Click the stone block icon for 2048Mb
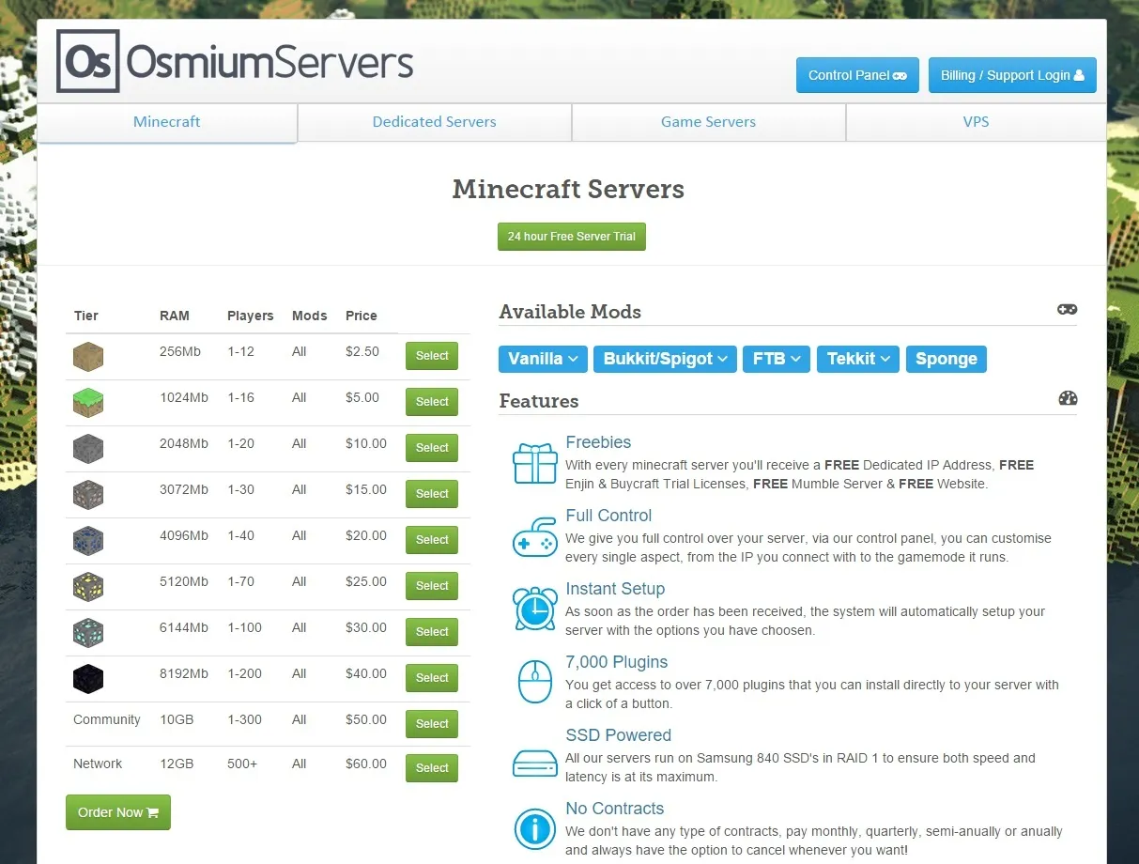Image resolution: width=1139 pixels, height=864 pixels. click(x=88, y=449)
